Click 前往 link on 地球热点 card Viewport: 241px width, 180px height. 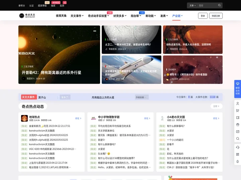78,118
